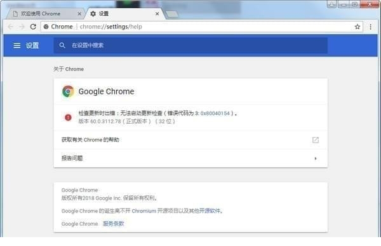Click the site info icon in address bar

[46, 27]
